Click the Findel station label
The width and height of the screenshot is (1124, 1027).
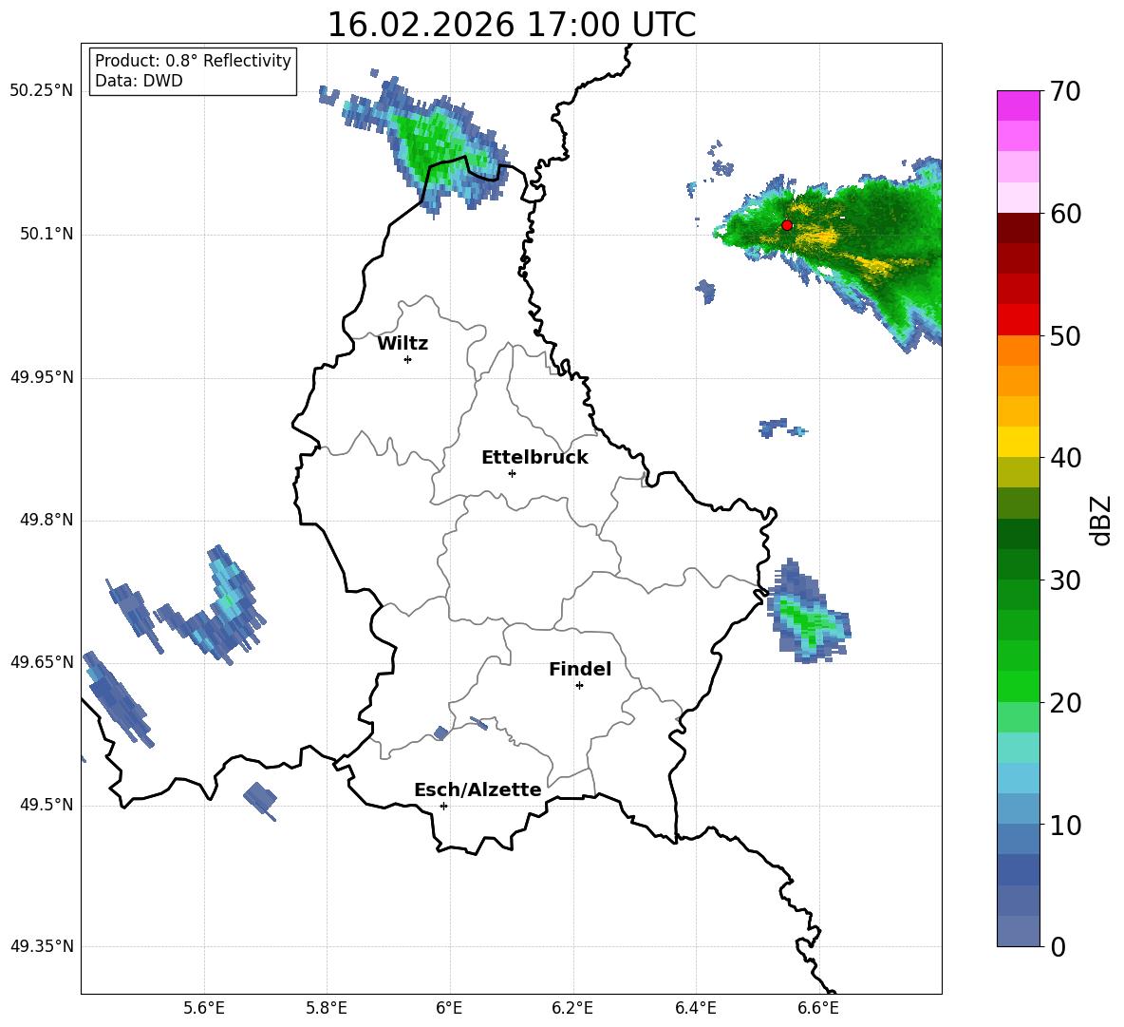580,669
